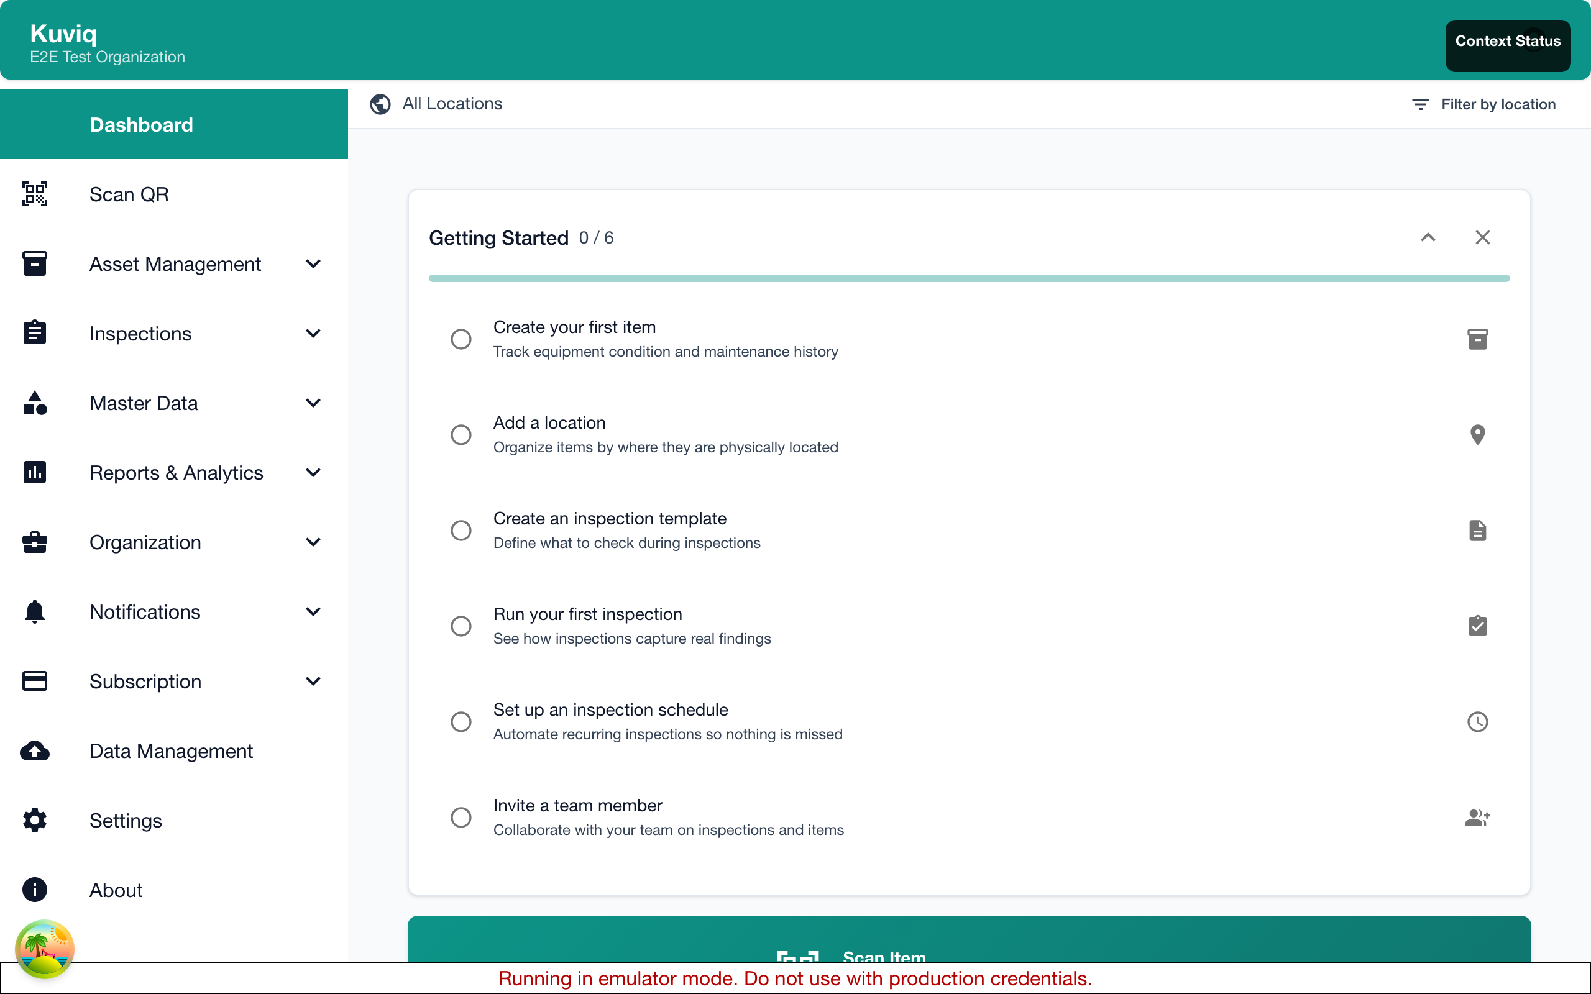
Task: Click the Organization briefcase icon
Action: (34, 542)
